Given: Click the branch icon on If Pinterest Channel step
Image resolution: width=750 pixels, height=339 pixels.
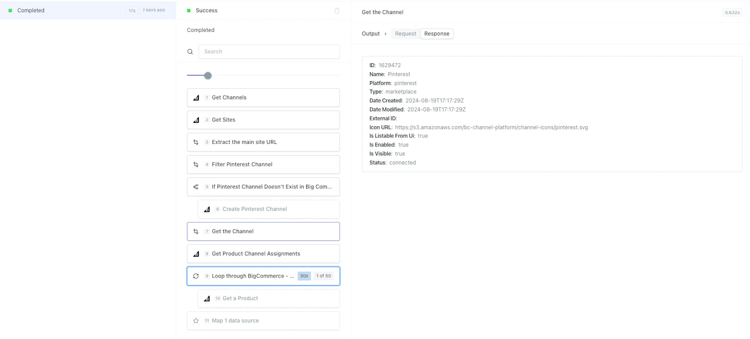Looking at the screenshot, I should 196,187.
